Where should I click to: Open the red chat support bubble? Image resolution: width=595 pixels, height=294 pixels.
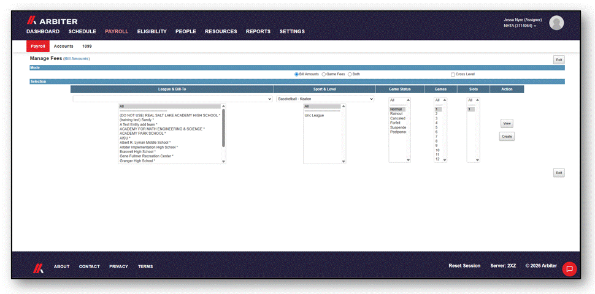(x=569, y=269)
